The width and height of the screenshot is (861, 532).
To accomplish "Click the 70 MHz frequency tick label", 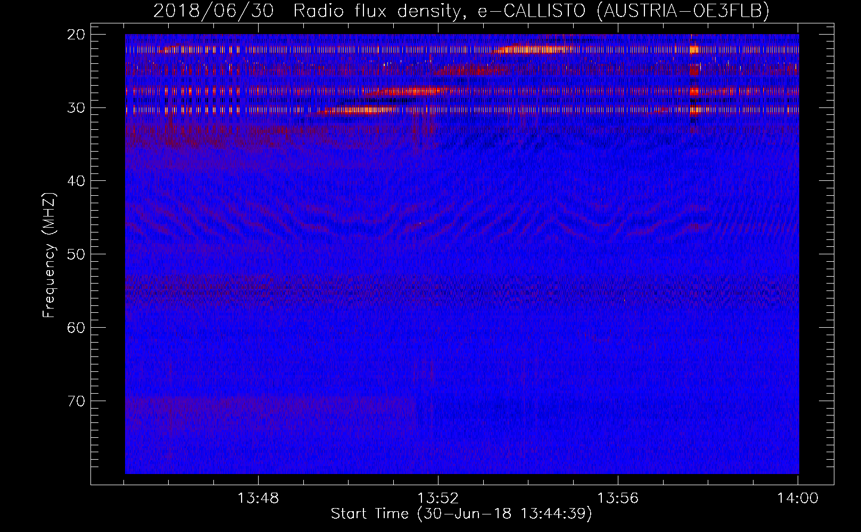I will (x=77, y=401).
